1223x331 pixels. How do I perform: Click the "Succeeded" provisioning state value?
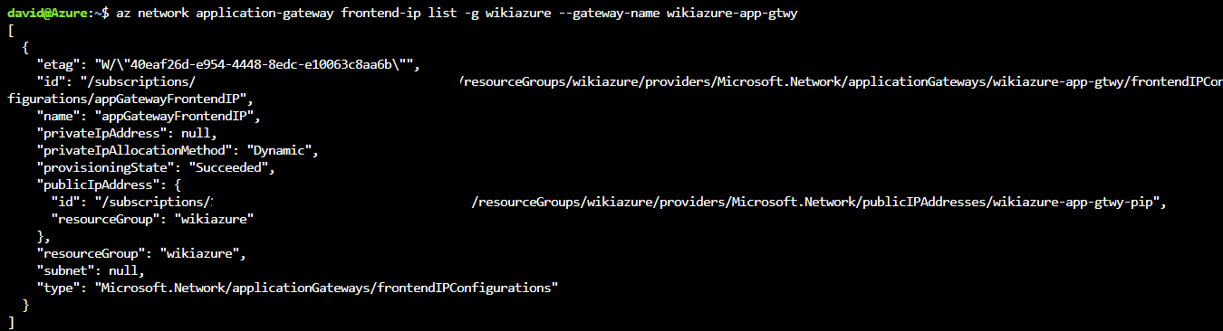tap(231, 168)
